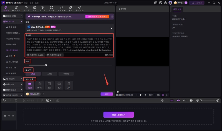Choose the 16:9 aspect ratio
Image resolution: width=222 pixels, height=131 pixels.
click(30, 85)
